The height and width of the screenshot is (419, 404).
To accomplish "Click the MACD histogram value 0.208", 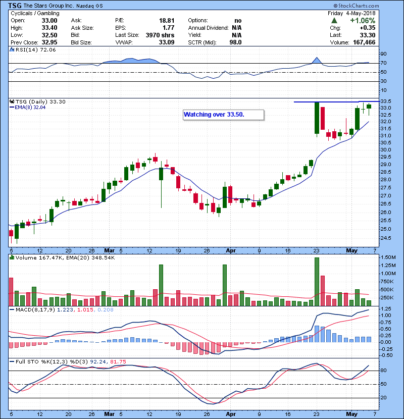I will pos(106,310).
